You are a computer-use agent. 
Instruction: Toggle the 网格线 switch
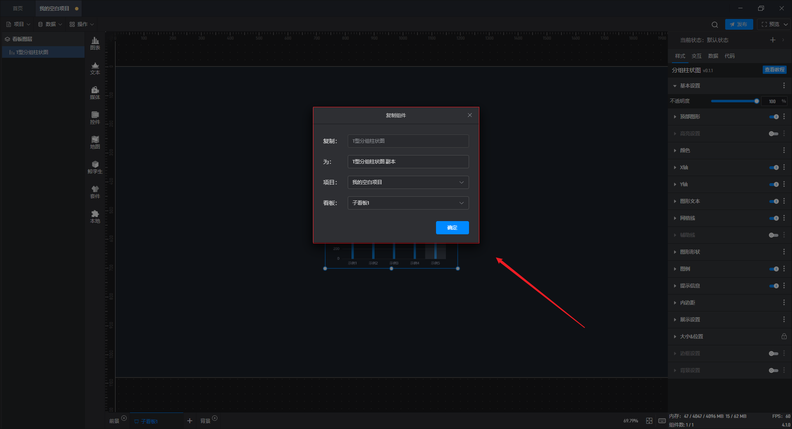[x=774, y=218]
